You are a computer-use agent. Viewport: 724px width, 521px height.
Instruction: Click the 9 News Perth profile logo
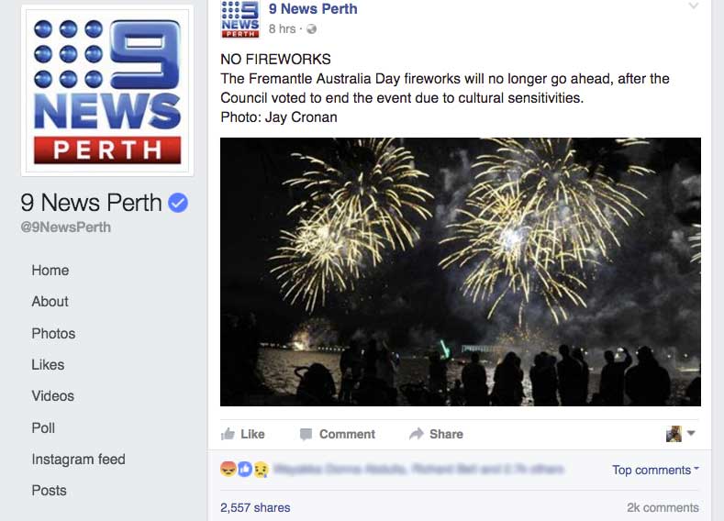click(x=107, y=91)
